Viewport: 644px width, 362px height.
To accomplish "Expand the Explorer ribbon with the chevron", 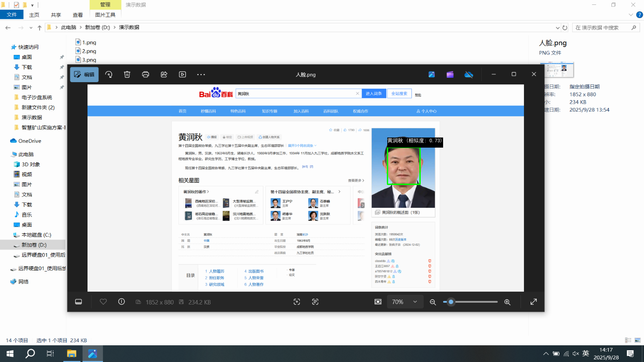I will [x=631, y=15].
